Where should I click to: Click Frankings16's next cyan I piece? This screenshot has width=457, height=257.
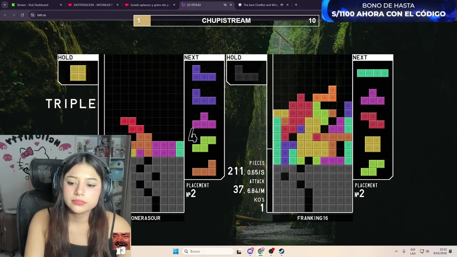pos(373,73)
